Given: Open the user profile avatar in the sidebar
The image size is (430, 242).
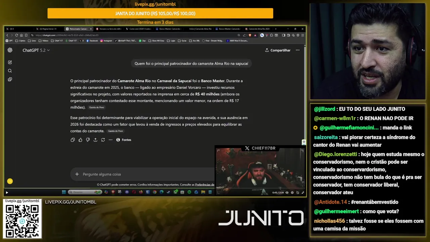Looking at the screenshot, I should [x=10, y=181].
